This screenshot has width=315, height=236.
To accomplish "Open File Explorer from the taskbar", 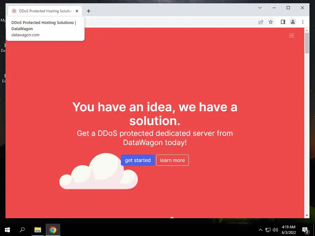I will click(x=38, y=230).
